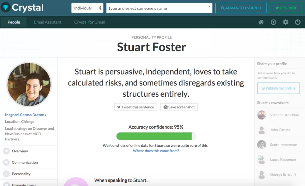Click the upload arrow circle icon
Screen dimensions: 305x186
[273, 22]
